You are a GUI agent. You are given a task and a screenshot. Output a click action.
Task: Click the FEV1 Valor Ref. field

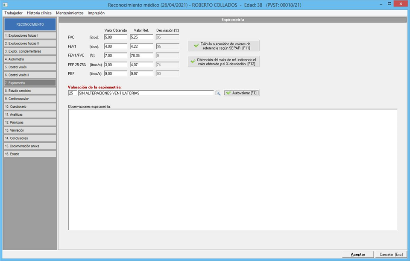(x=141, y=46)
